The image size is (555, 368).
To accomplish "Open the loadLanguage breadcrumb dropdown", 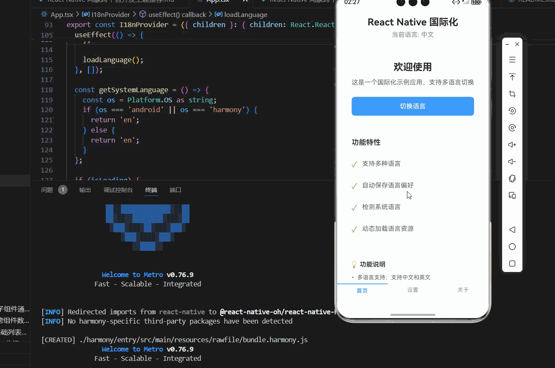I will click(x=245, y=14).
